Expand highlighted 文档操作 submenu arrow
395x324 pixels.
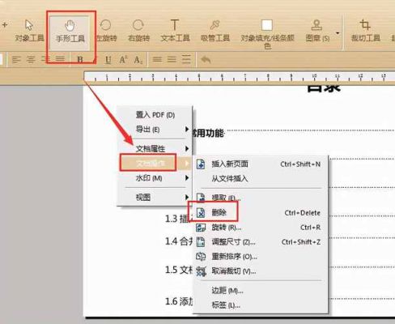point(186,163)
